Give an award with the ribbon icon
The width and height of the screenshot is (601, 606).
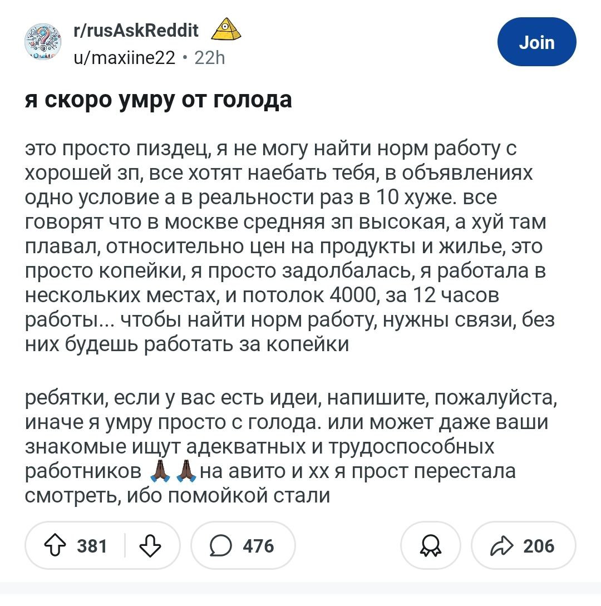click(430, 545)
